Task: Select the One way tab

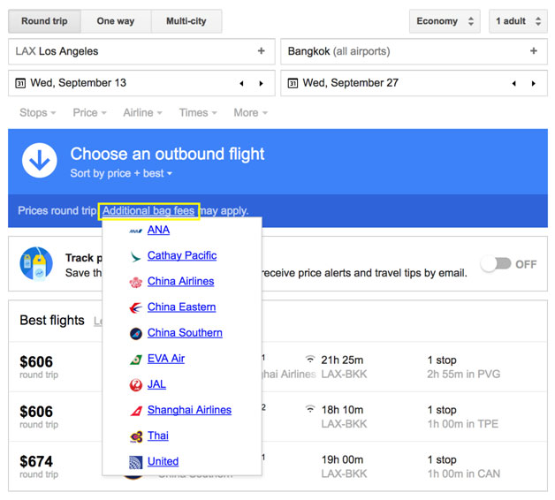Action: pyautogui.click(x=116, y=21)
